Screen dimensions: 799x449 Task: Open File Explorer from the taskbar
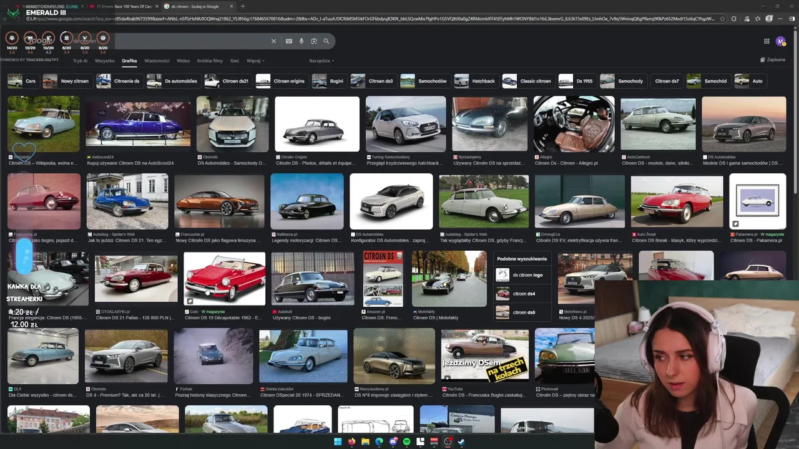pyautogui.click(x=365, y=442)
